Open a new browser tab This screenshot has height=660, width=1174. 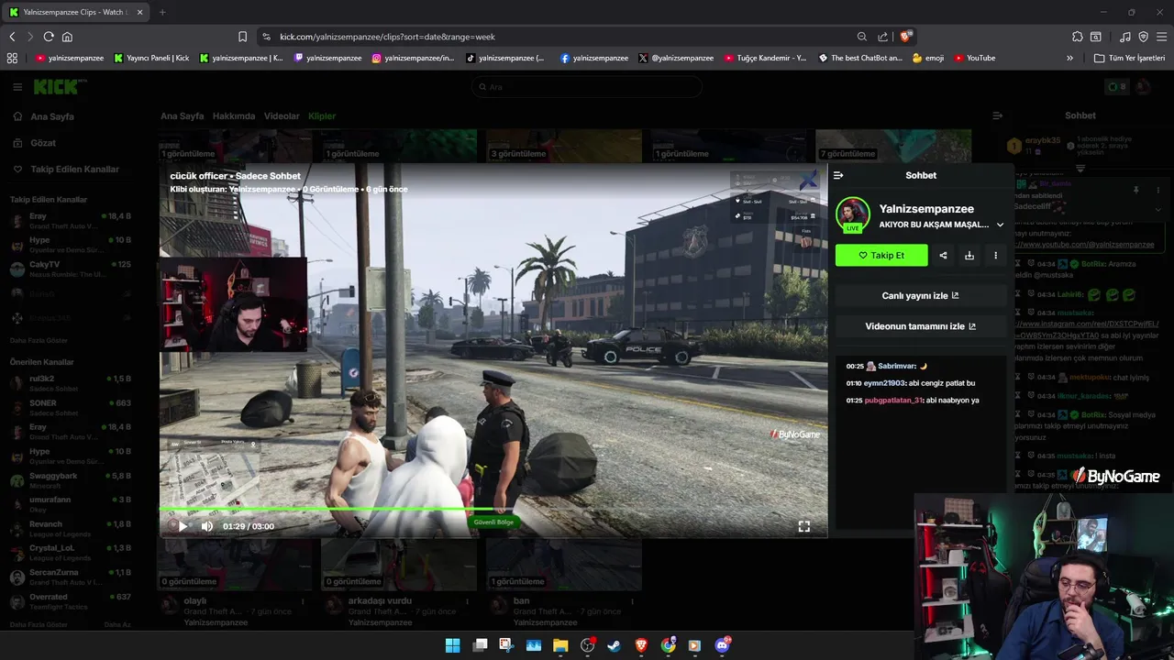pyautogui.click(x=162, y=12)
